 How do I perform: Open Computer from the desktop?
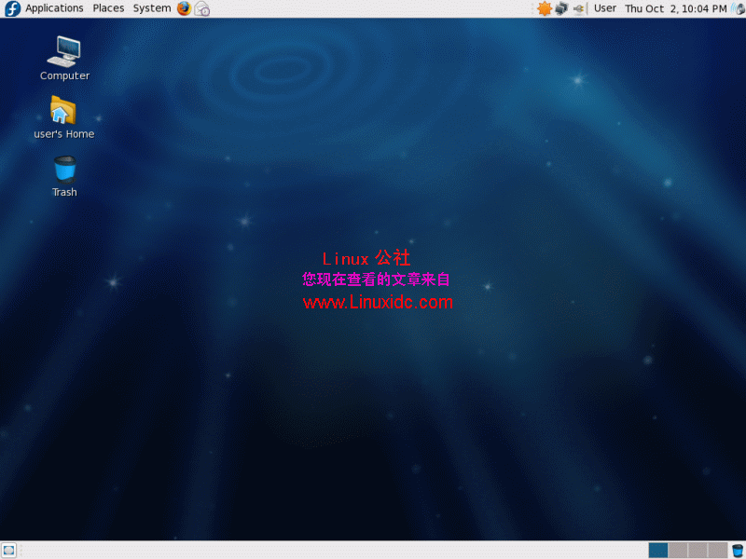[63, 51]
